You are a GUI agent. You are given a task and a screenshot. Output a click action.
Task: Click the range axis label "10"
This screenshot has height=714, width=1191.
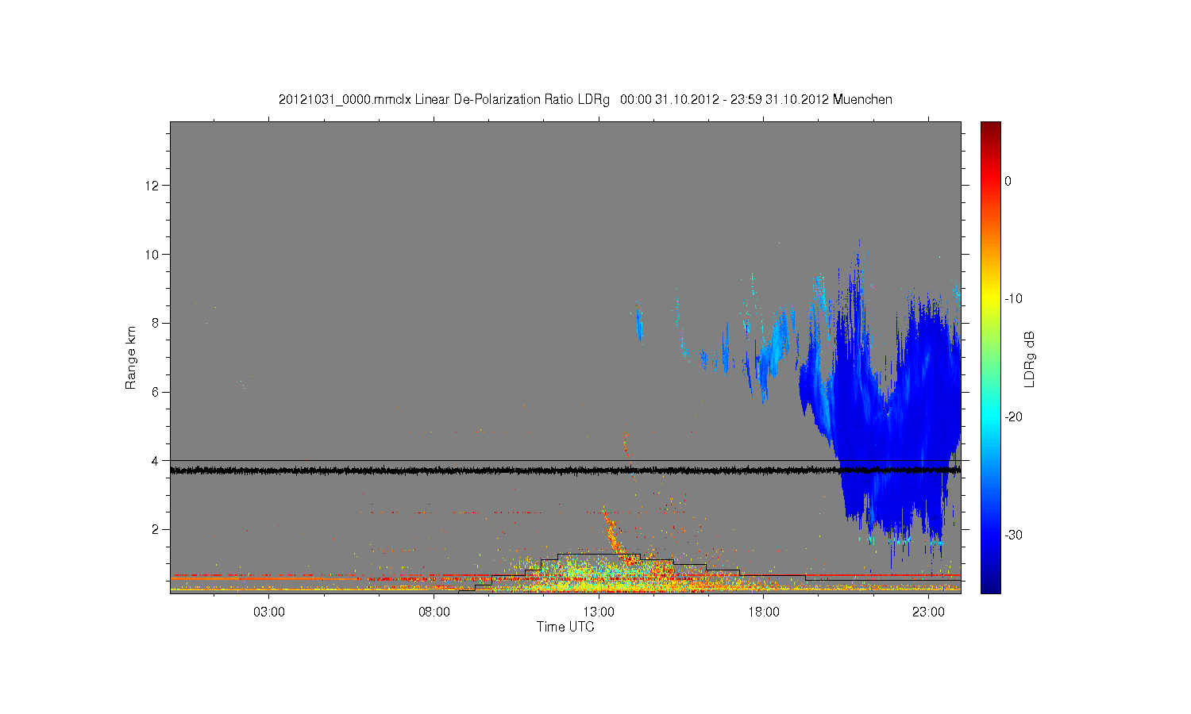153,255
